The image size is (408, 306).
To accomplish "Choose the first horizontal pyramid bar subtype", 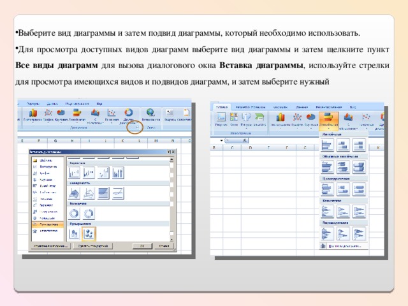I will pos(327,233).
